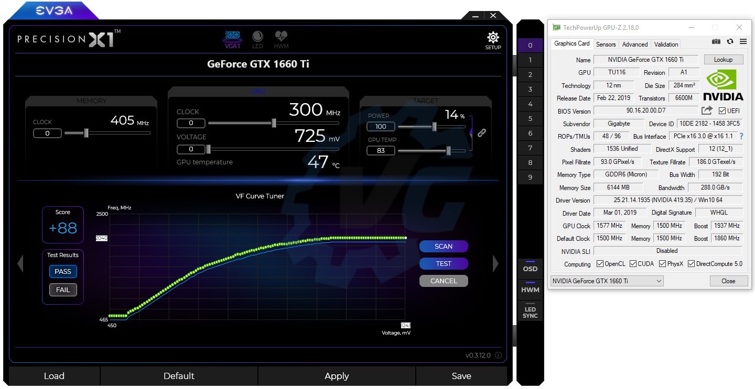Image resolution: width=755 pixels, height=389 pixels.
Task: Open the Advanced tab in GPU-Z
Action: (x=635, y=44)
